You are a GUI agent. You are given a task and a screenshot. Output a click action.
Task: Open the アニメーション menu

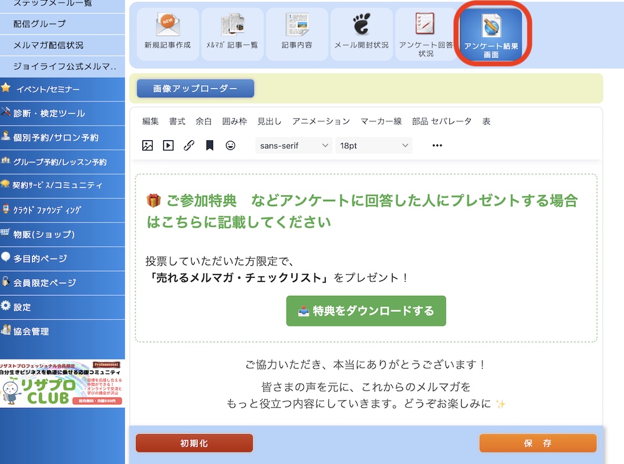click(321, 121)
